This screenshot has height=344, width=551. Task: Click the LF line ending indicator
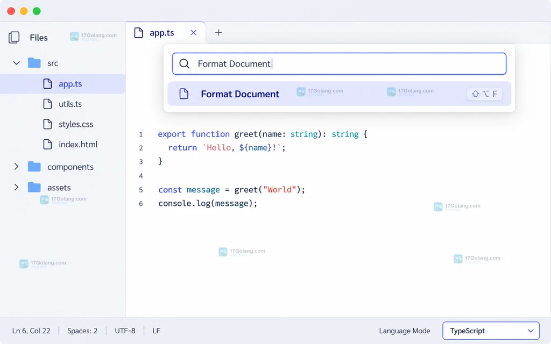pos(157,331)
